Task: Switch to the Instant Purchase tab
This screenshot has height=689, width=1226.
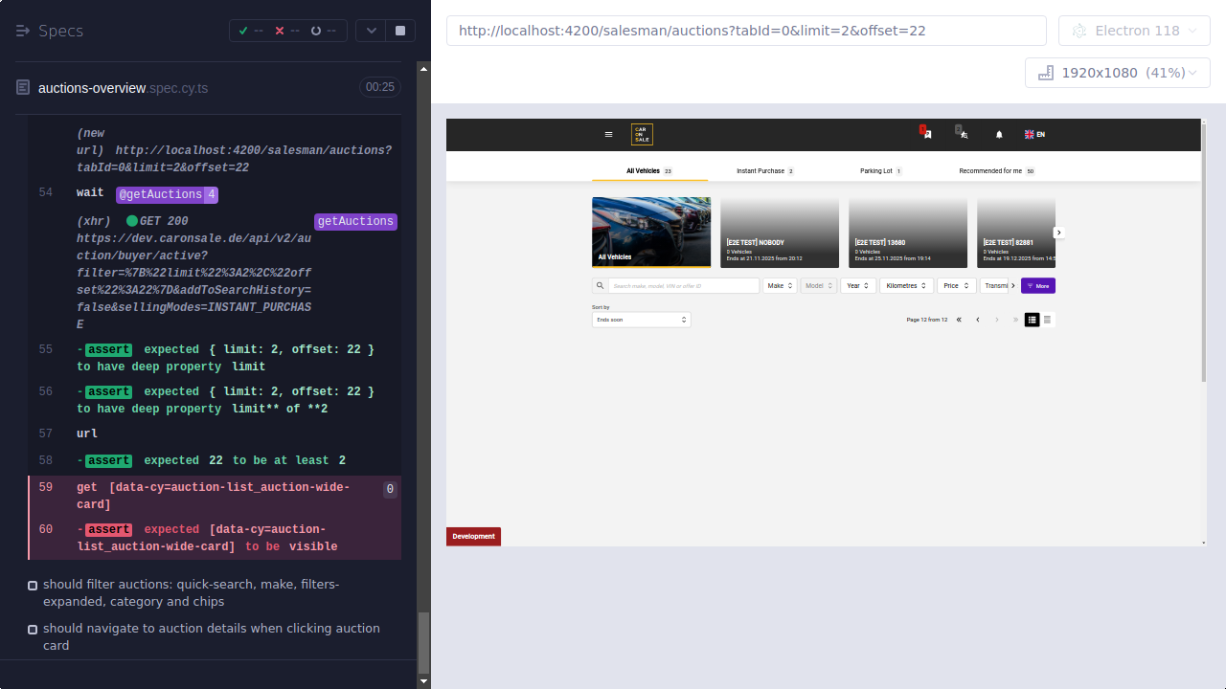Action: (x=763, y=170)
